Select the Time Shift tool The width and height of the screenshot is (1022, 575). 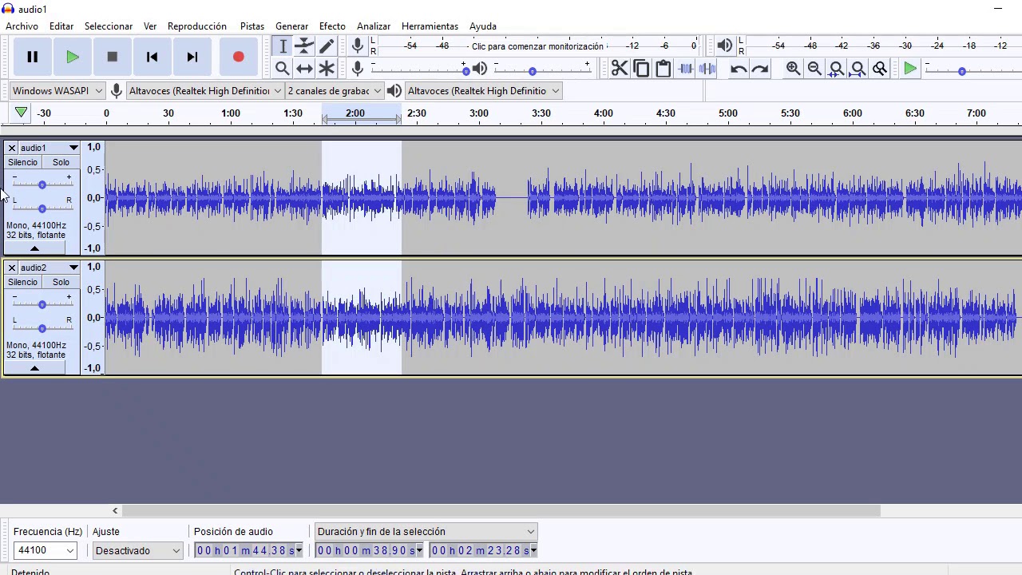click(x=304, y=69)
